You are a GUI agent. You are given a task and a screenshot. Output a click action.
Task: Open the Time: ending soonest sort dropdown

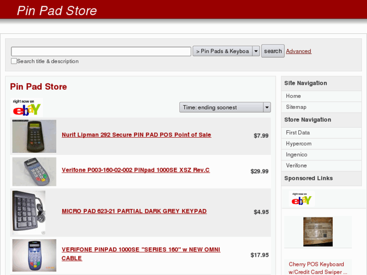225,107
